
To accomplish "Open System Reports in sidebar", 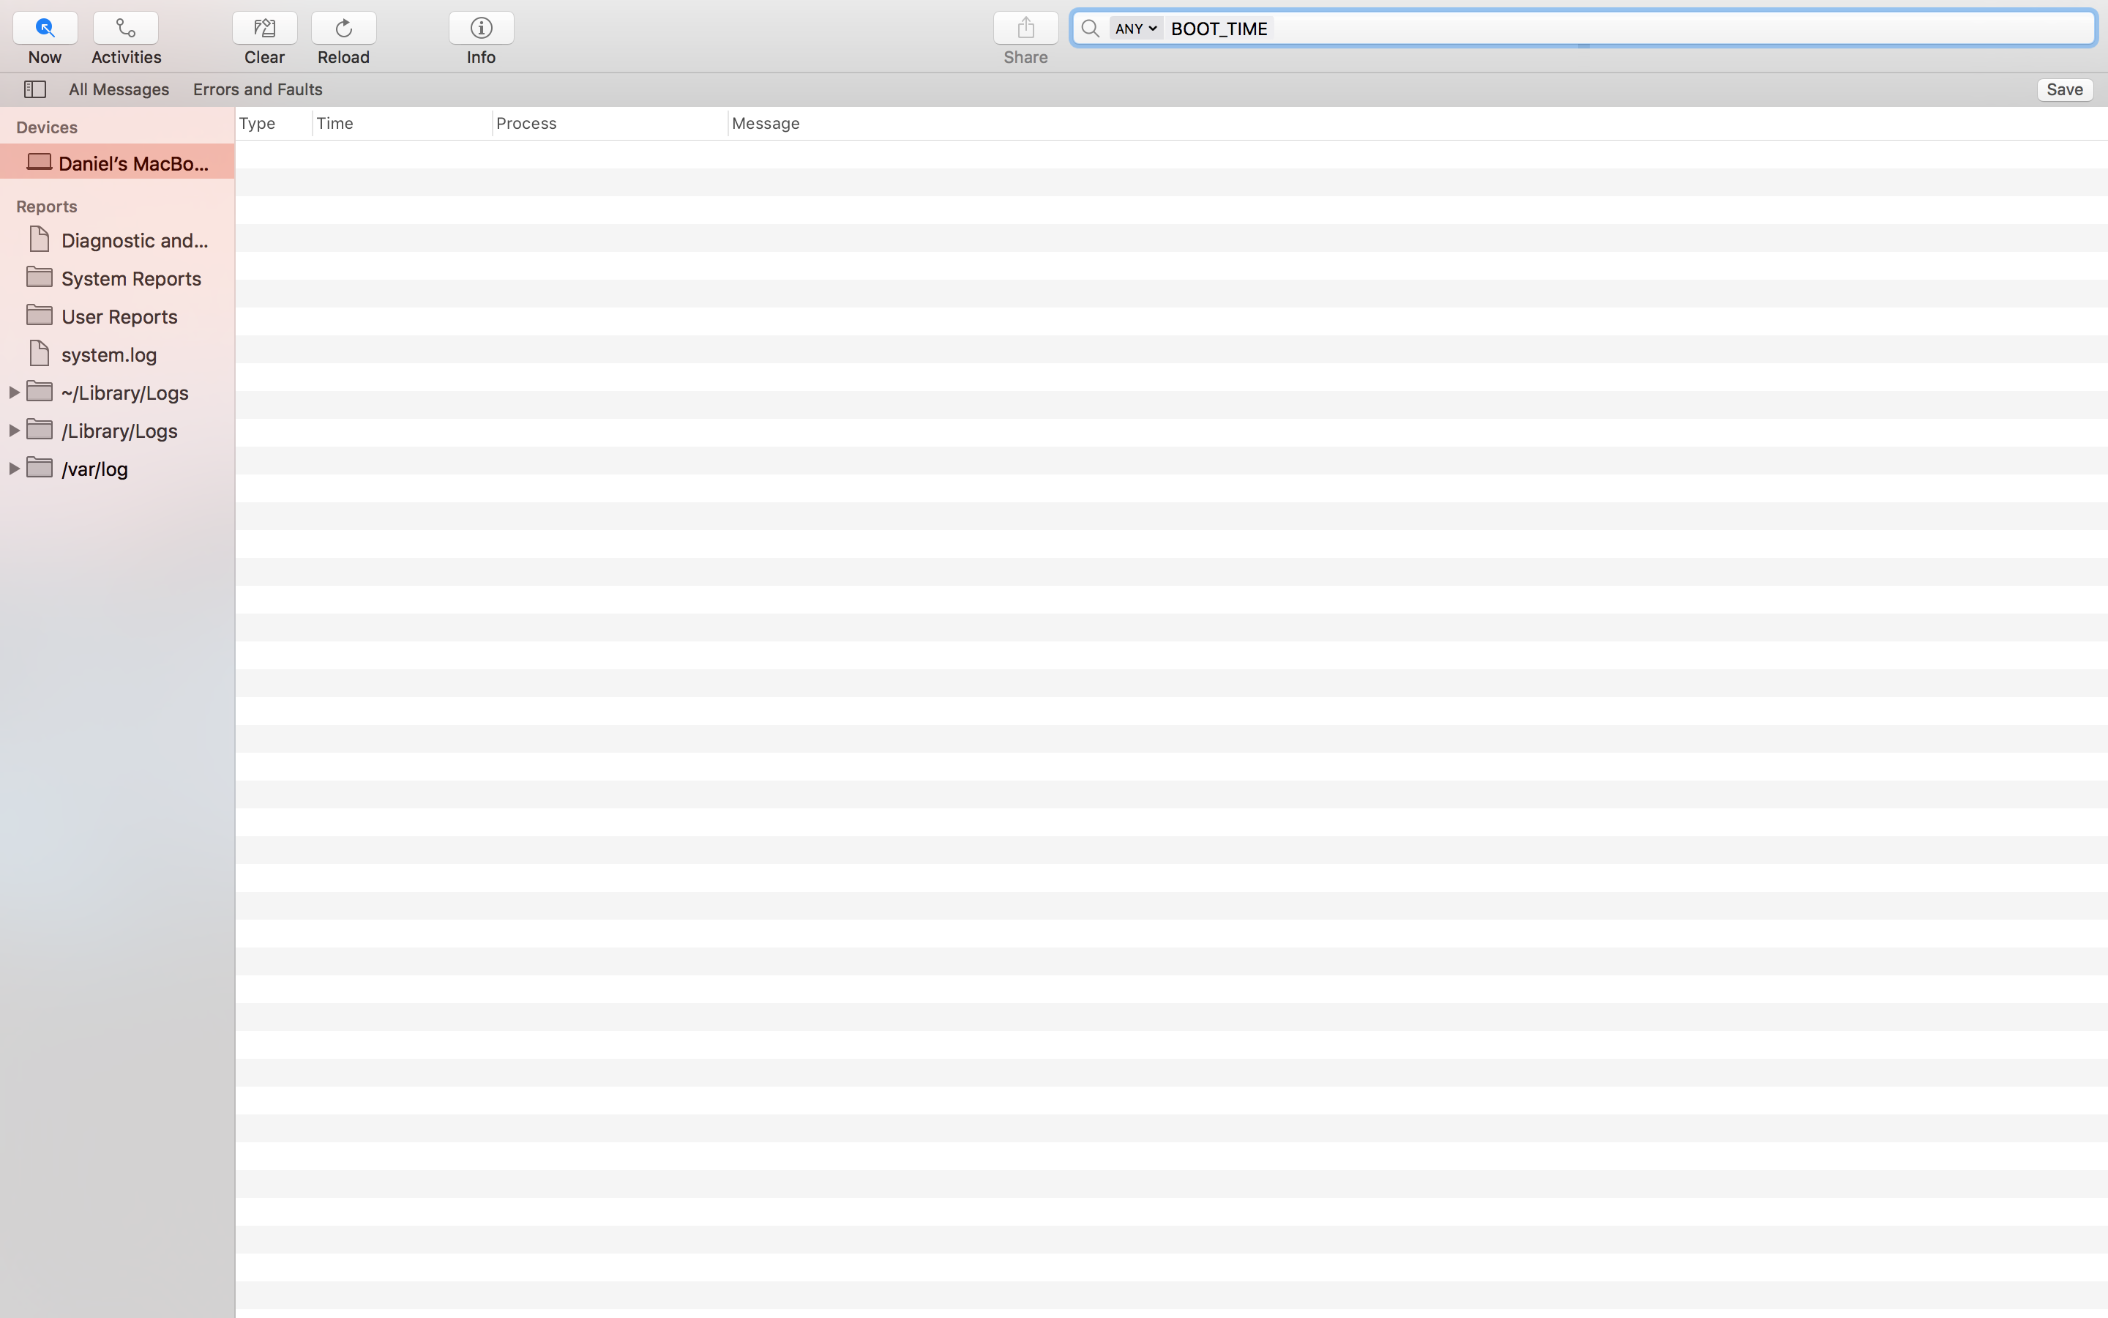I will click(116, 278).
